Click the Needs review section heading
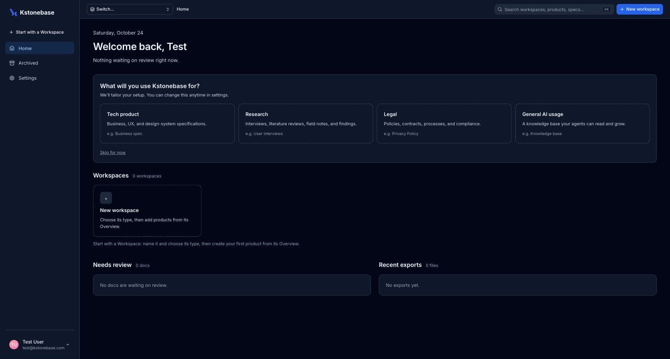 (x=112, y=265)
